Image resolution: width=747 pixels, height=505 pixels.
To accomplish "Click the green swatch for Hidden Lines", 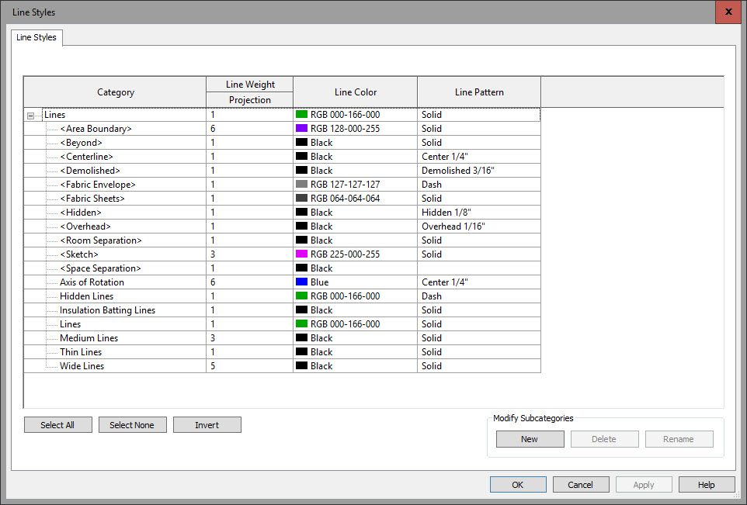I will click(x=301, y=296).
